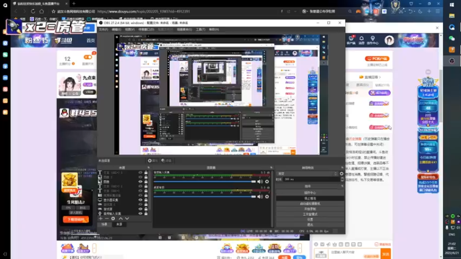Open 编辑(E) menu in OBS
The height and width of the screenshot is (259, 461).
(x=116, y=29)
